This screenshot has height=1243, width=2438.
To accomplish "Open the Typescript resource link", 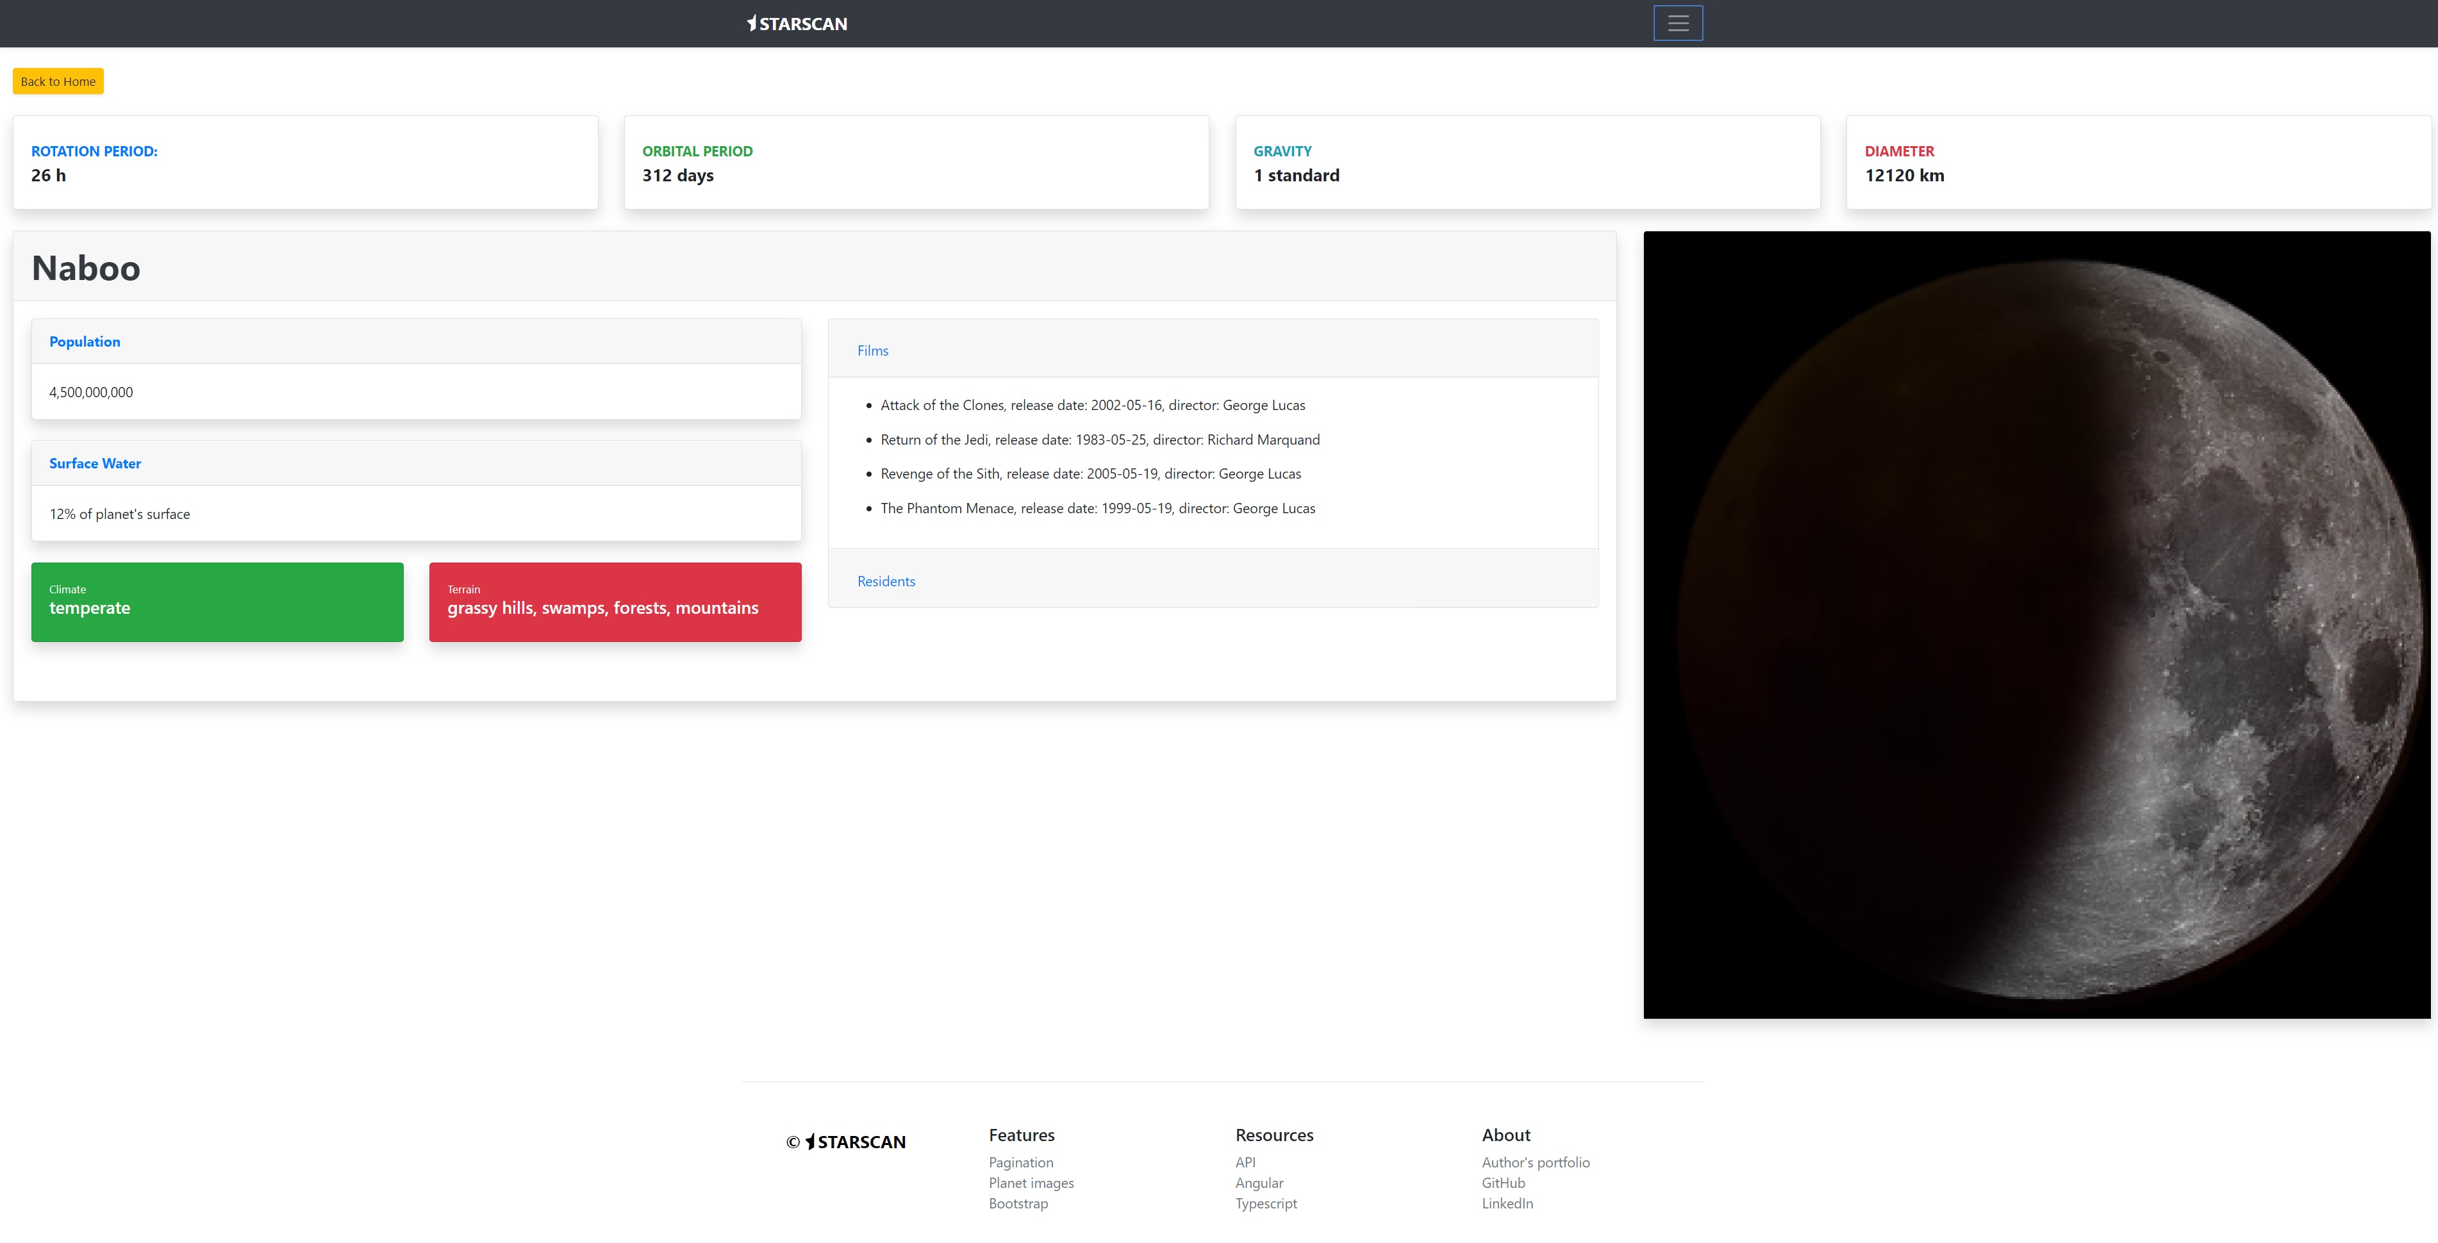I will [x=1265, y=1203].
